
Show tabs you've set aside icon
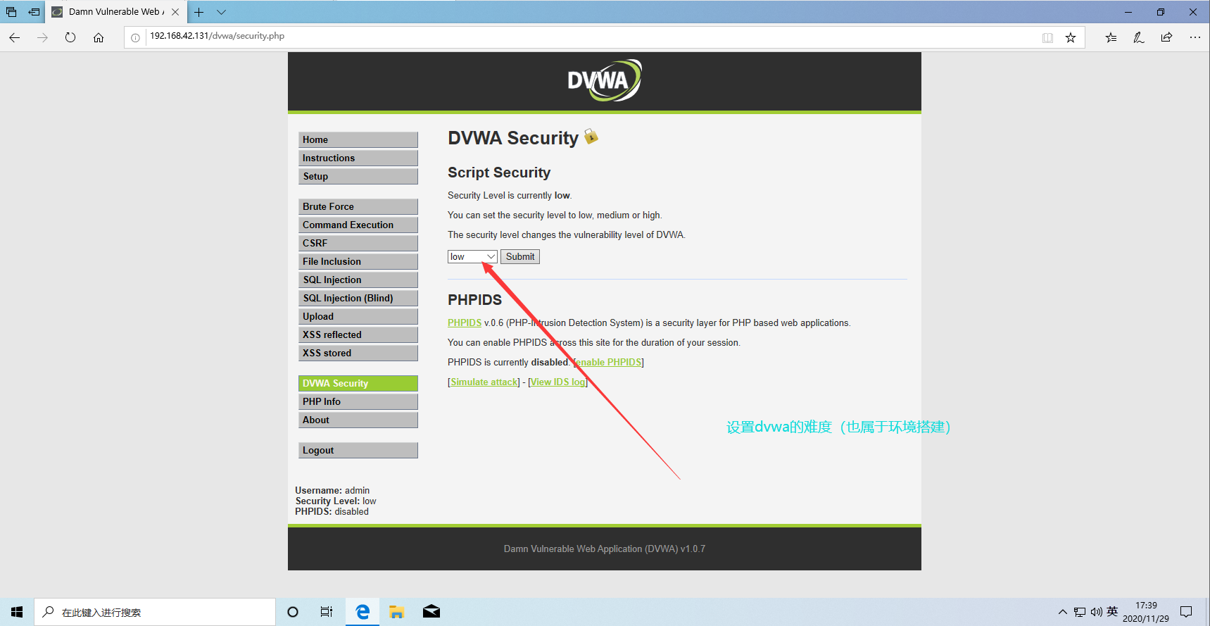pyautogui.click(x=11, y=12)
